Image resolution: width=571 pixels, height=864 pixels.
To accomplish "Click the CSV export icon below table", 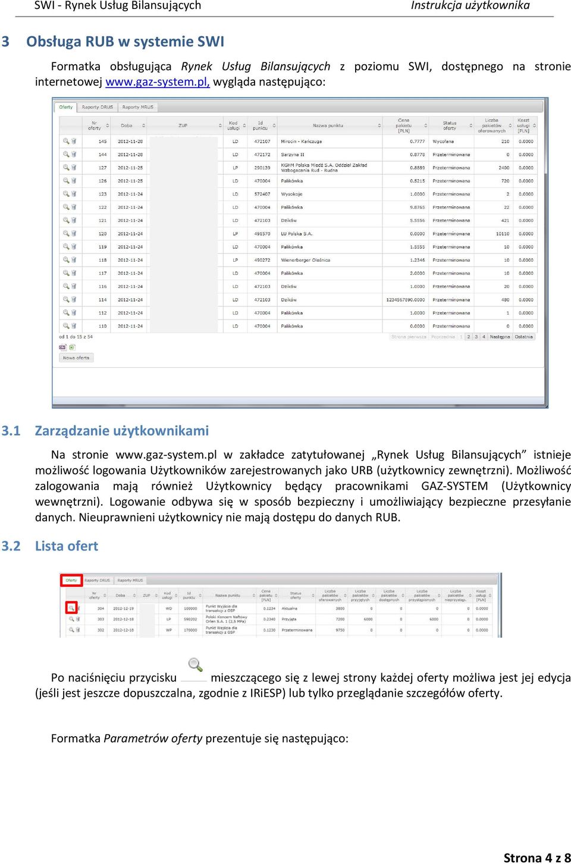I will 62,347.
